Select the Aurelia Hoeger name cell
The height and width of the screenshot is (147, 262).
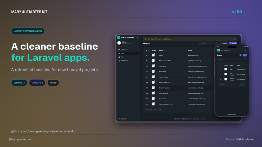(x=163, y=77)
